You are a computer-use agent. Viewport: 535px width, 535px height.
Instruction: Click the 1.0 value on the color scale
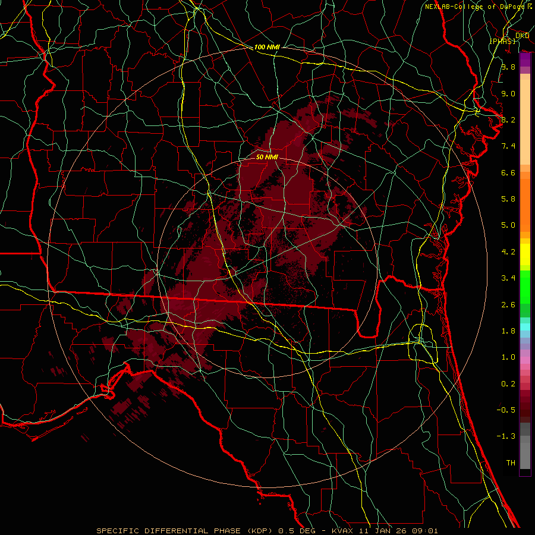click(508, 357)
